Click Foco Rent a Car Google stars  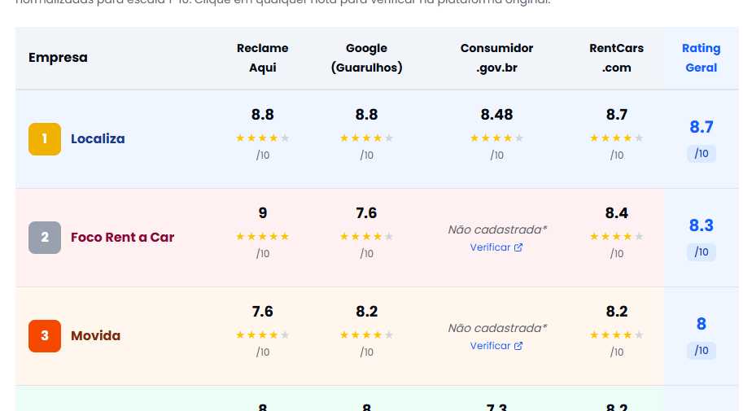pos(366,237)
